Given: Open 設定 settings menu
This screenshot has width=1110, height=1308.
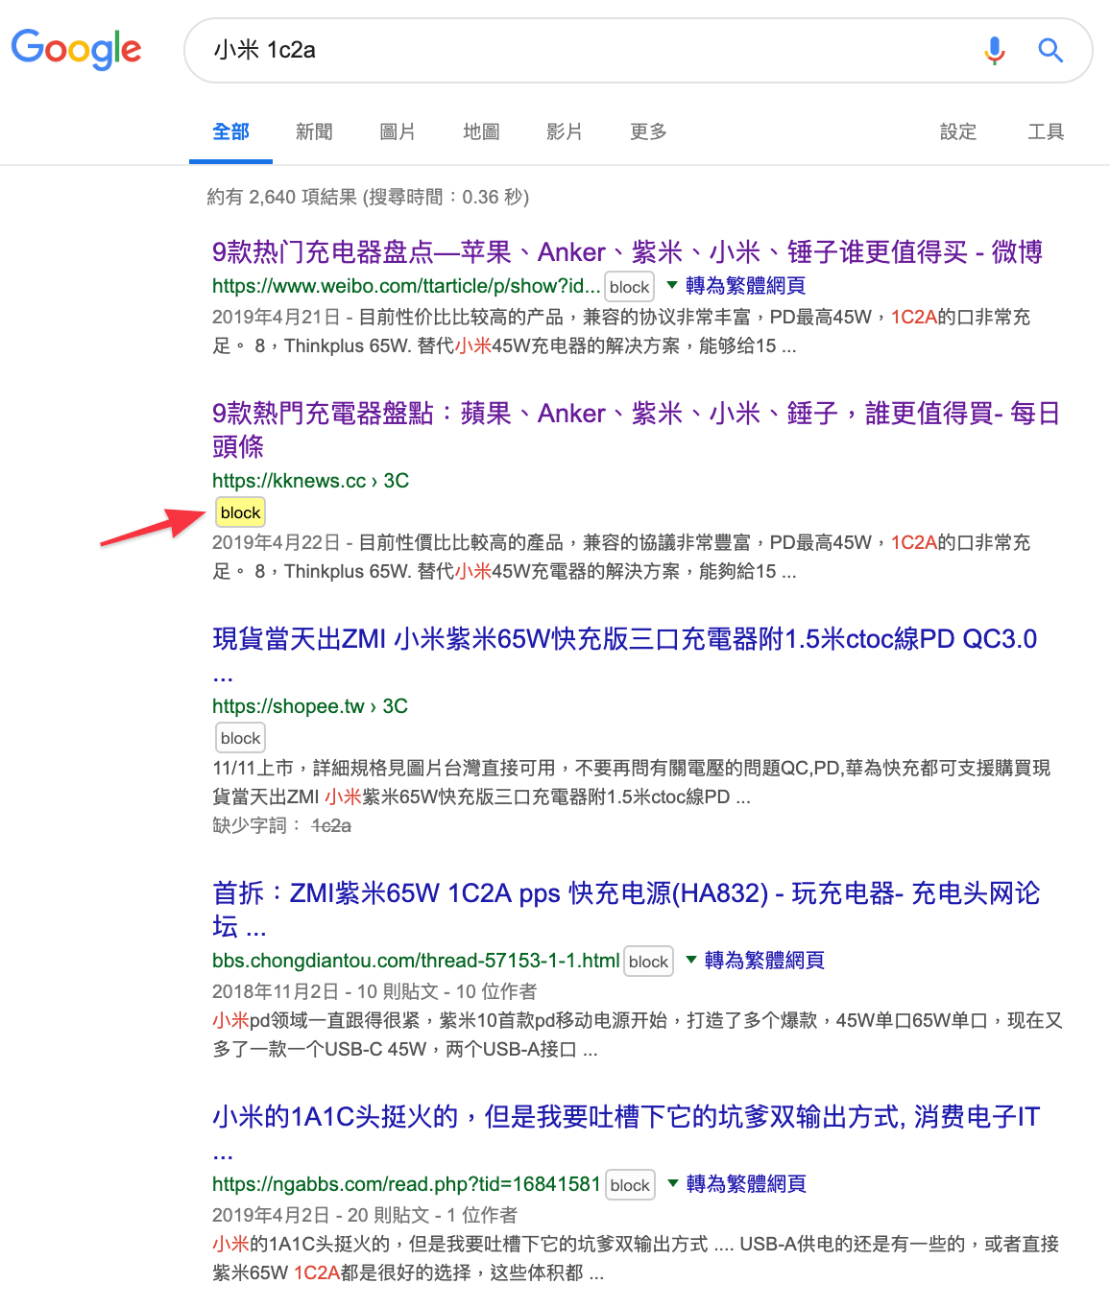Looking at the screenshot, I should tap(958, 131).
